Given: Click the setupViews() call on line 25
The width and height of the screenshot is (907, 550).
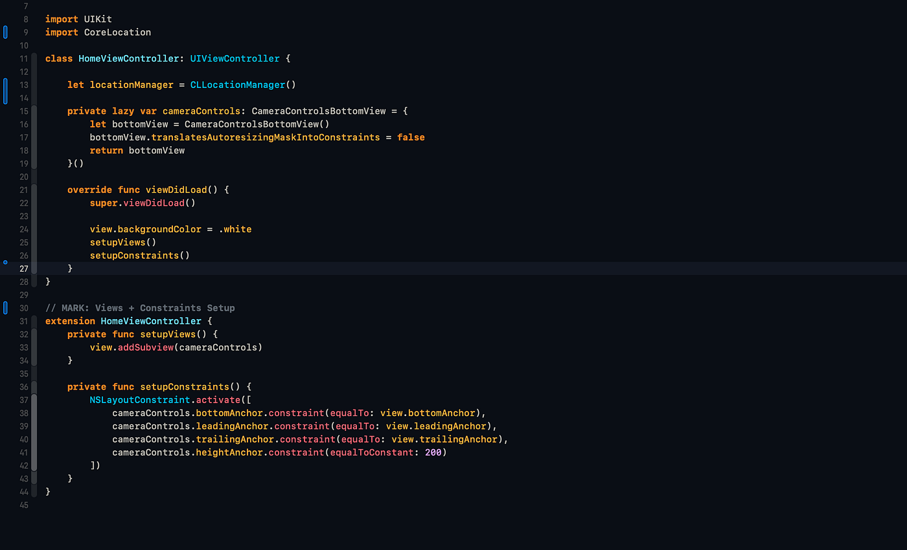Looking at the screenshot, I should tap(123, 242).
